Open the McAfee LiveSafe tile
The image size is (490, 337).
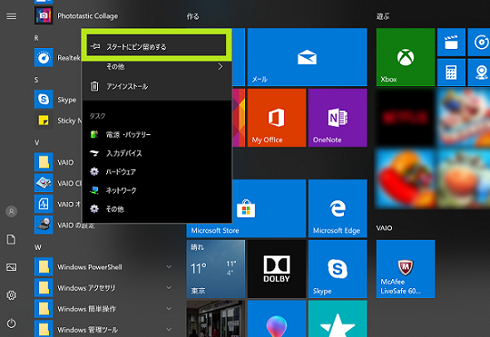[405, 269]
